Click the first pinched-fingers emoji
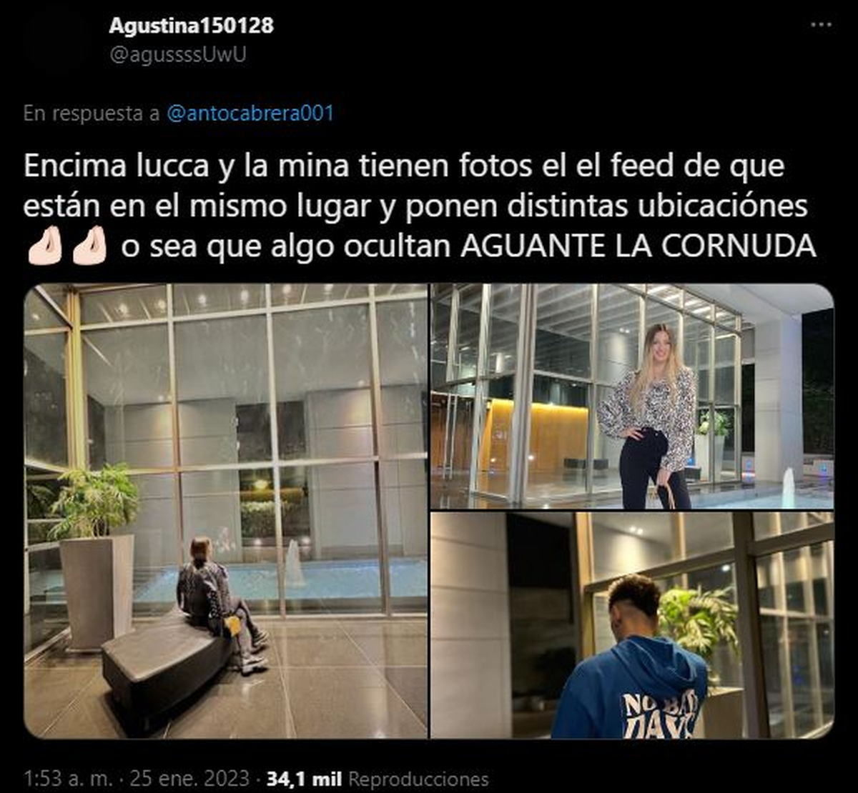 45,246
